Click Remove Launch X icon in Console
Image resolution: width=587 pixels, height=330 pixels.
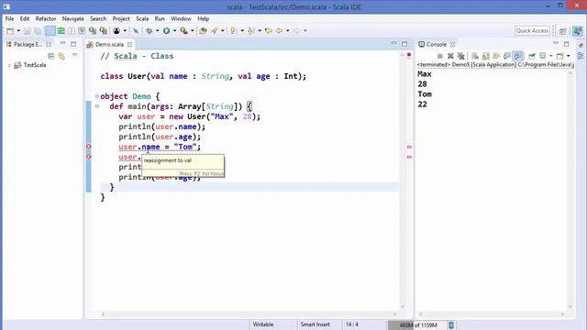point(450,56)
